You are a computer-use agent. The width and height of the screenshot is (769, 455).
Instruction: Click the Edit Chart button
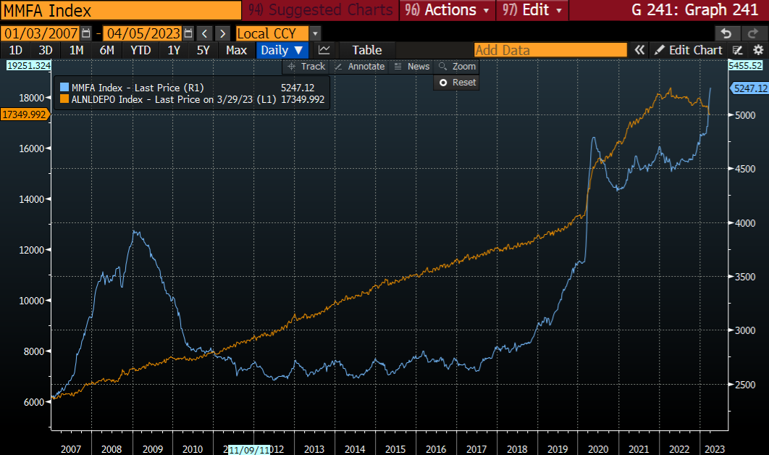click(688, 50)
